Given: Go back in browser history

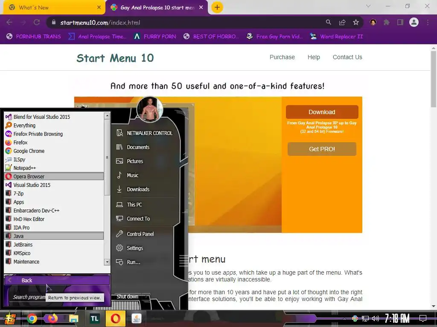Looking at the screenshot, I should pyautogui.click(x=9, y=22).
